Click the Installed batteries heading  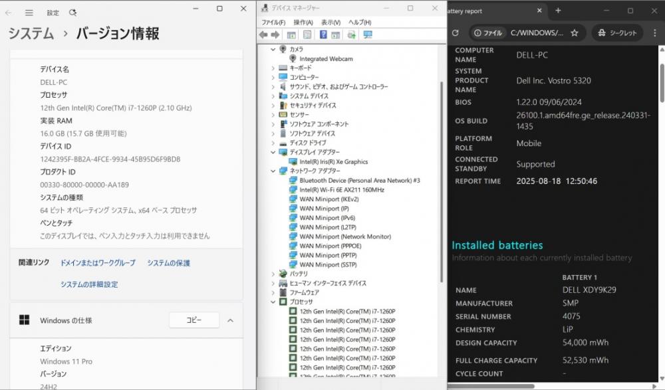[x=497, y=245]
